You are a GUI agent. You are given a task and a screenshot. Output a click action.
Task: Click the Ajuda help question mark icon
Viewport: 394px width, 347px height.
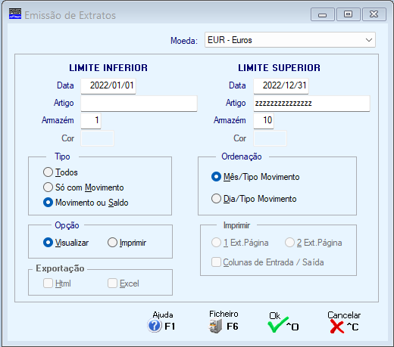[155, 325]
